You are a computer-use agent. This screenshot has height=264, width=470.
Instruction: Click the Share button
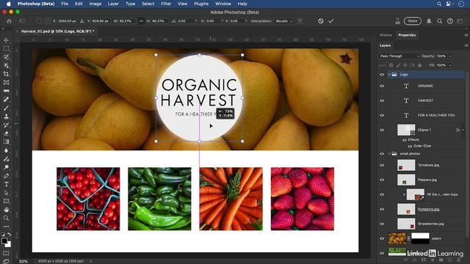click(x=413, y=21)
